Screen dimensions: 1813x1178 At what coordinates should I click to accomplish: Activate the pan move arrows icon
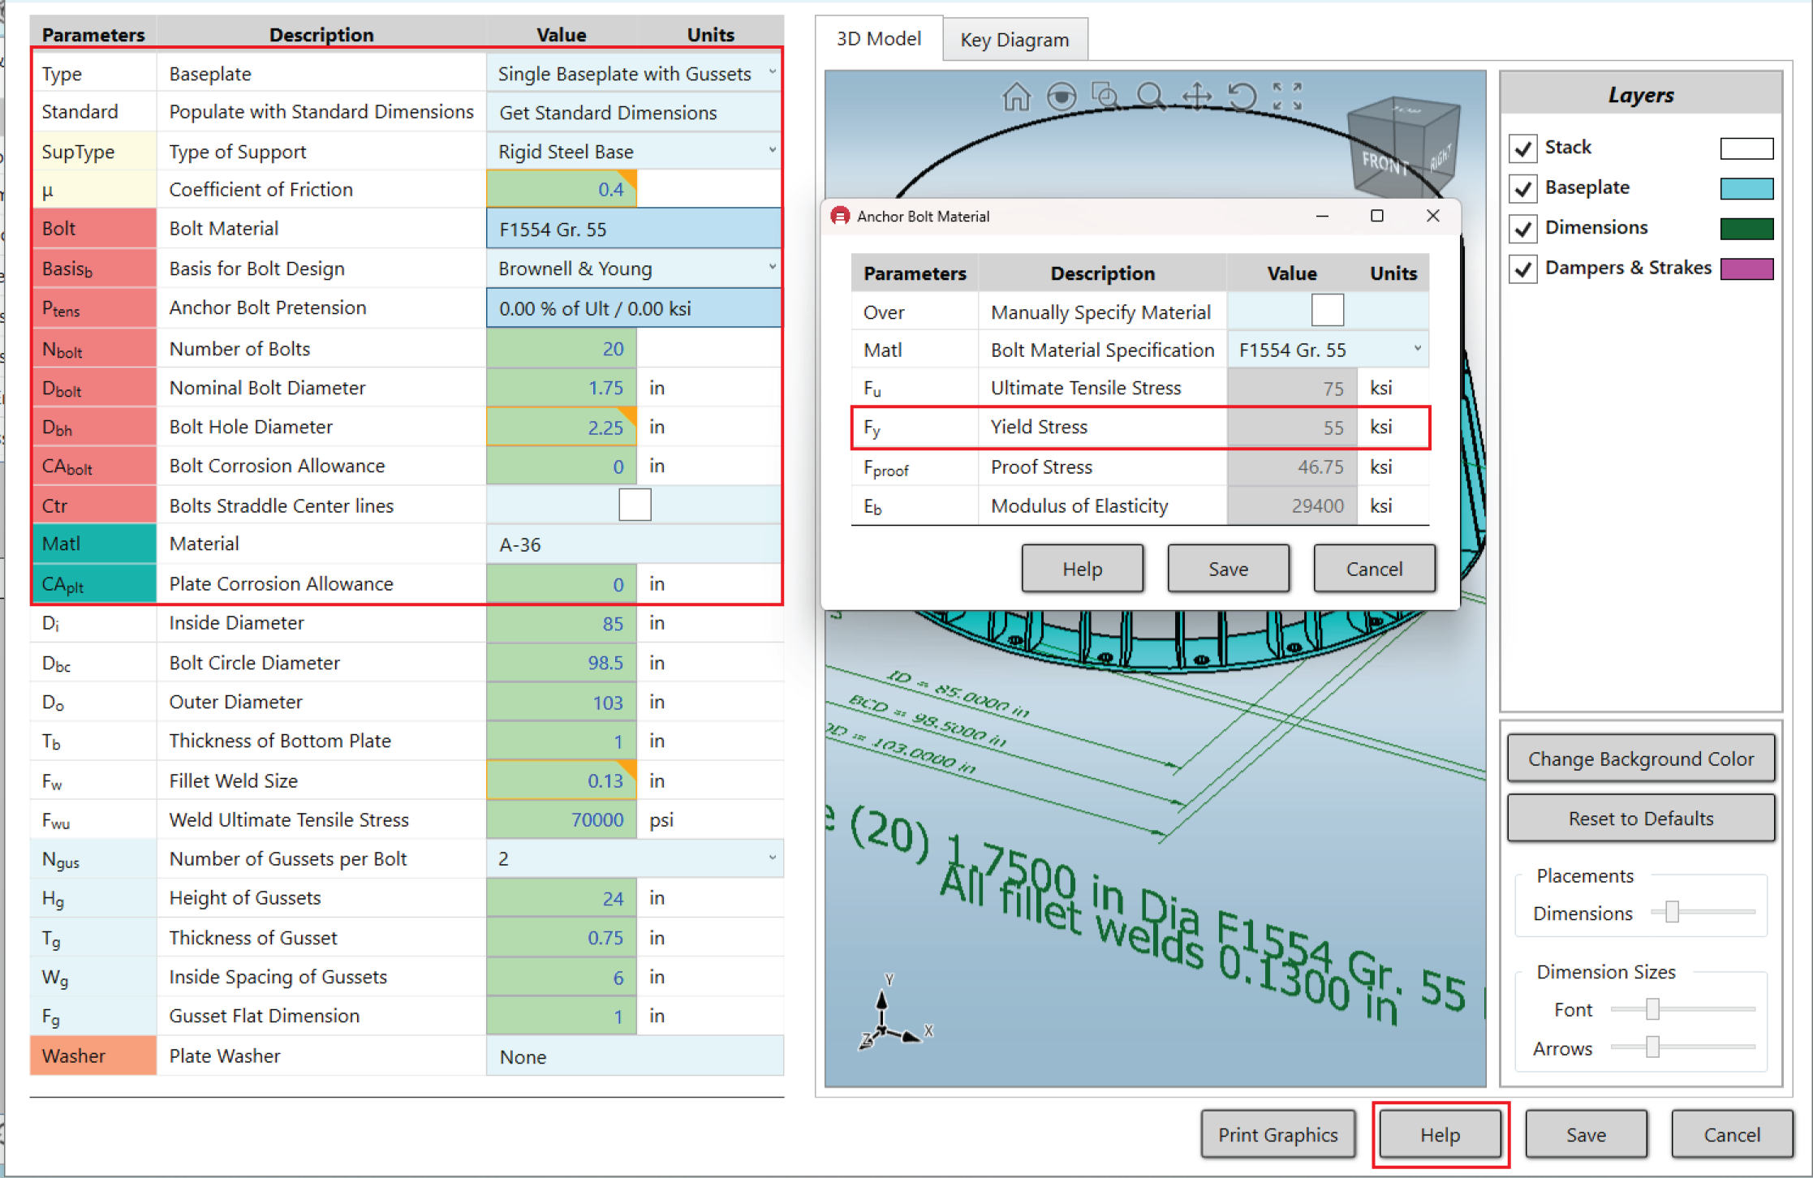[1196, 97]
